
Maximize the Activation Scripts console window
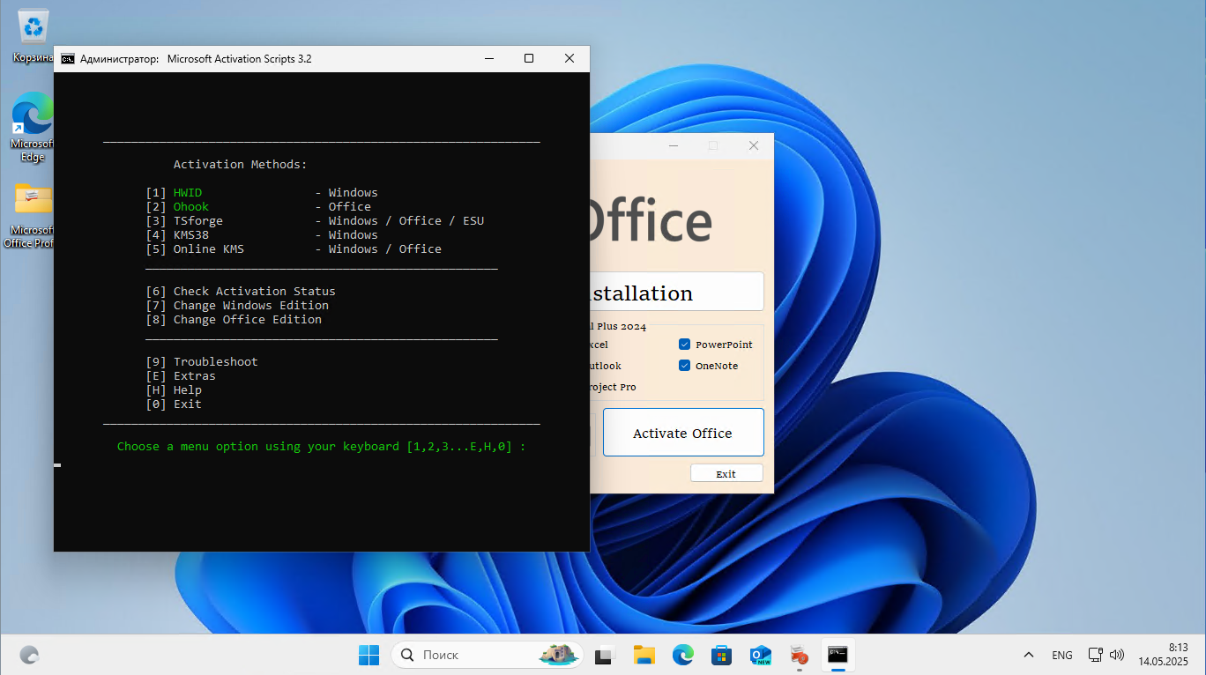(529, 59)
